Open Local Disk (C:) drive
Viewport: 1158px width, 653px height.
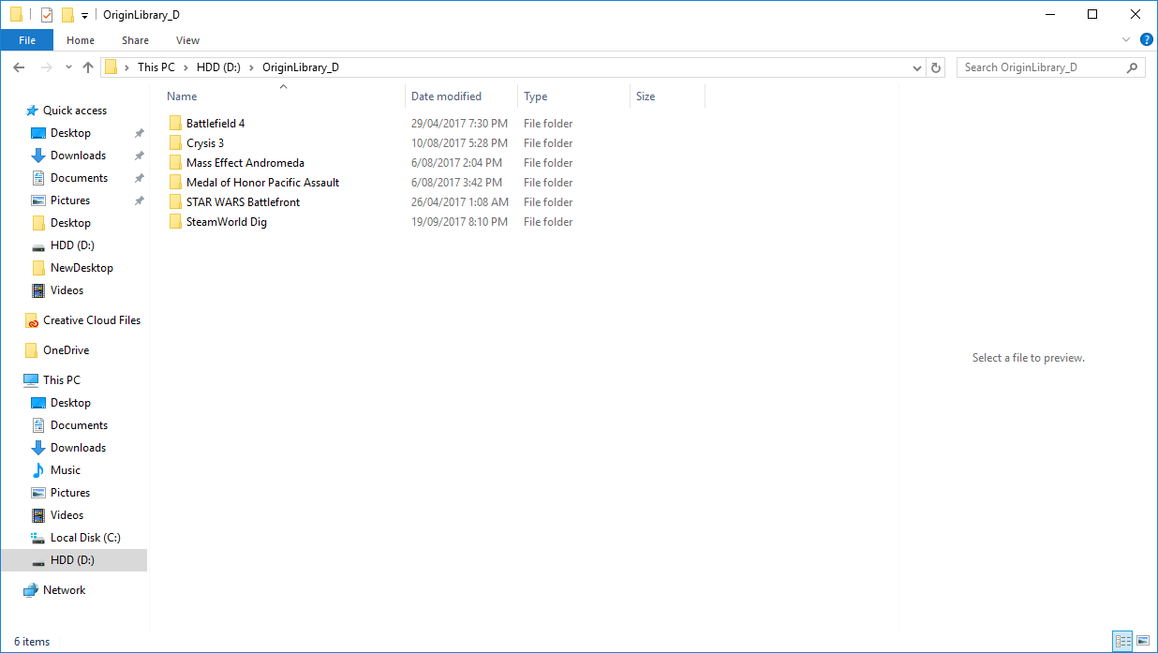pos(85,538)
